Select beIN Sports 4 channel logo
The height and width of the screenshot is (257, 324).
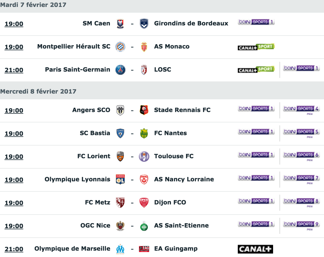301,110
